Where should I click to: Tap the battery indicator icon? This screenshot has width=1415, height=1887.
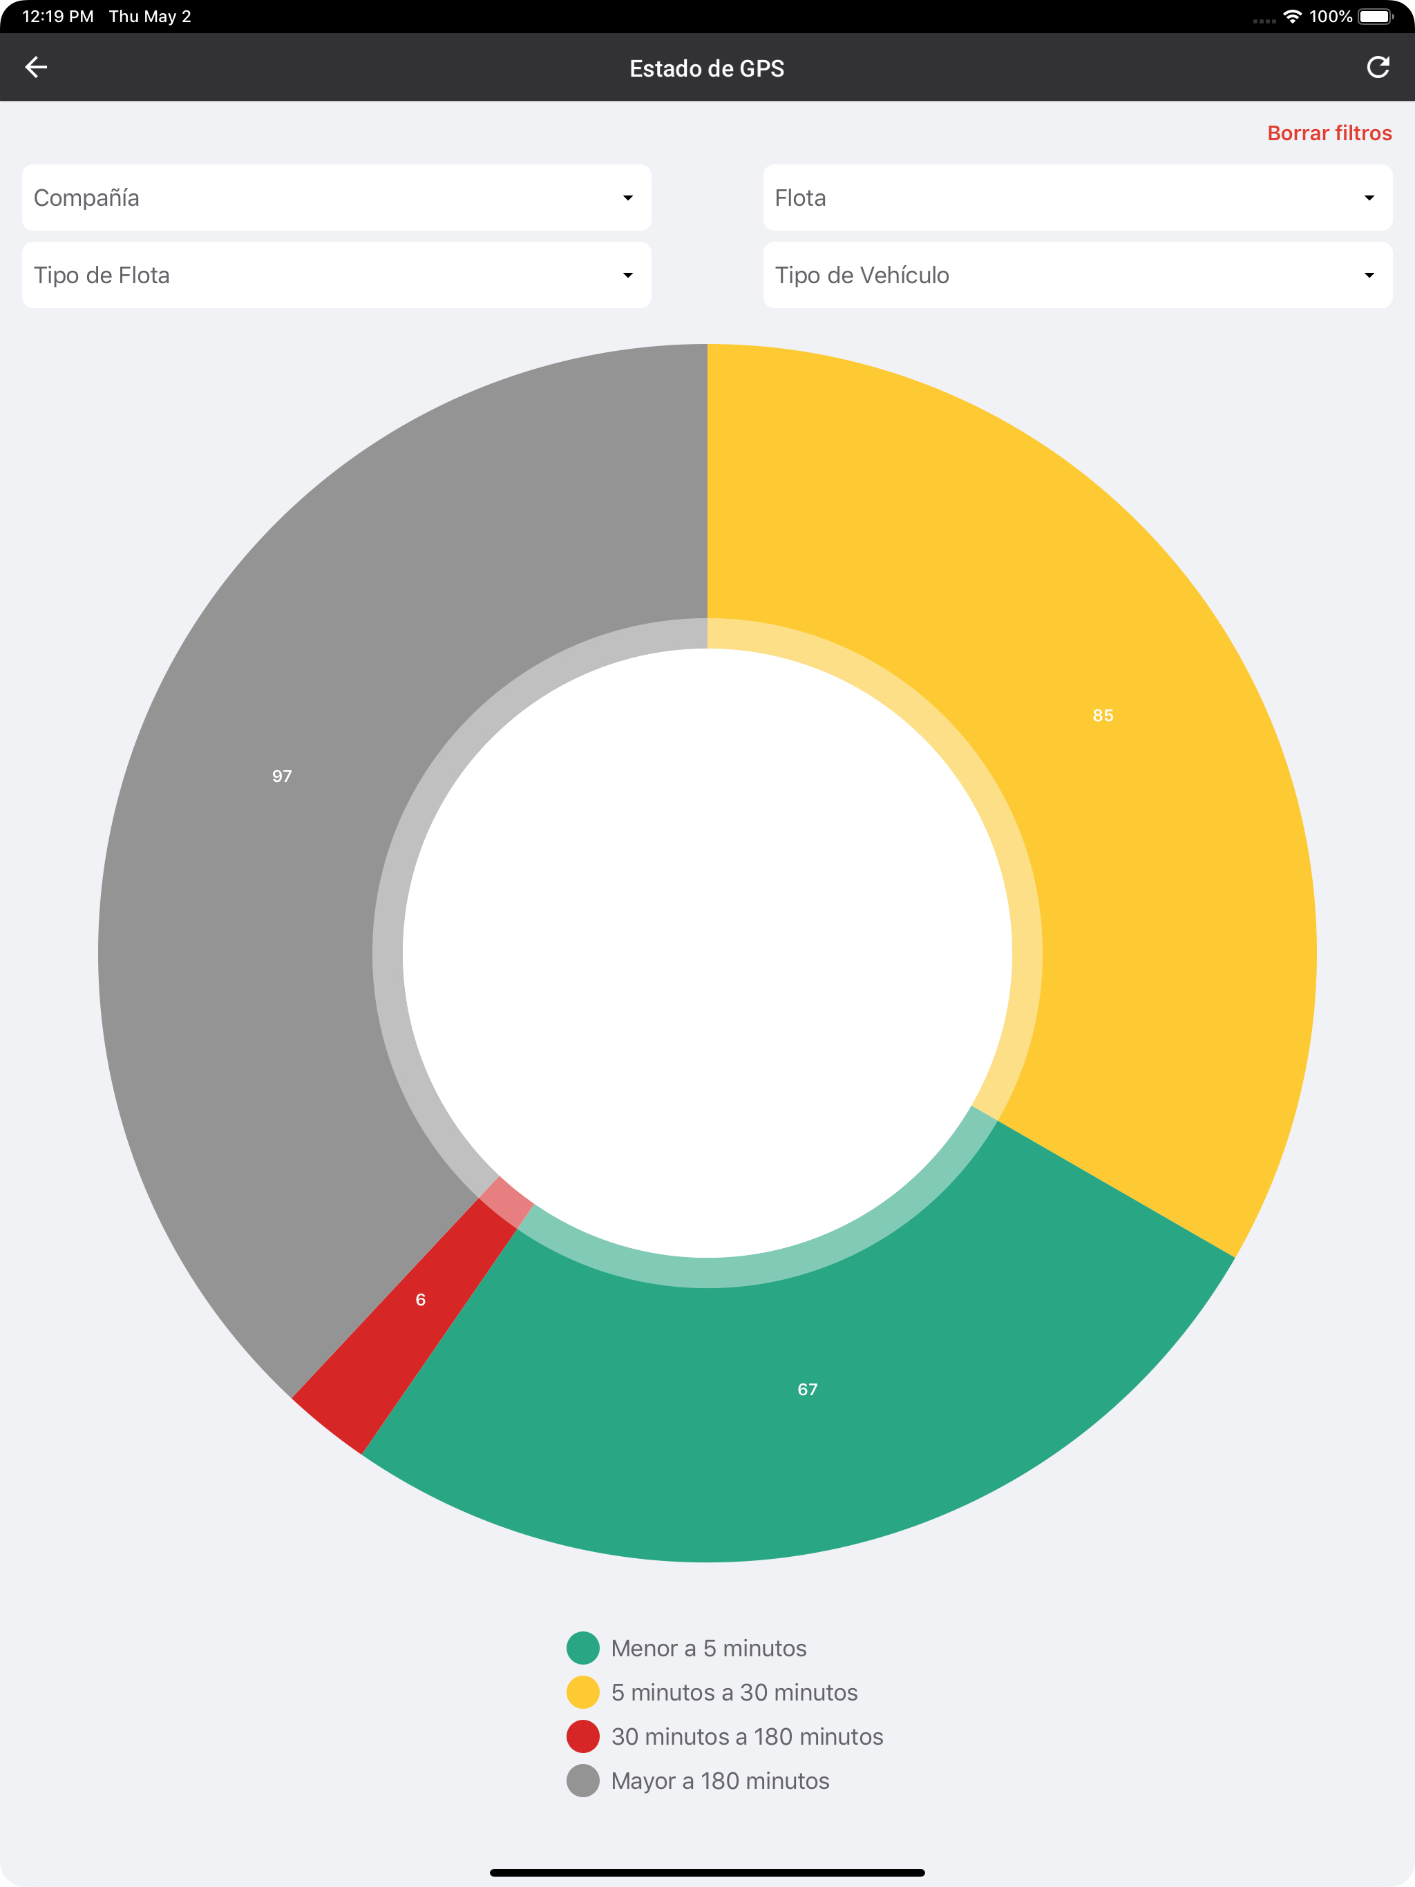pyautogui.click(x=1376, y=16)
